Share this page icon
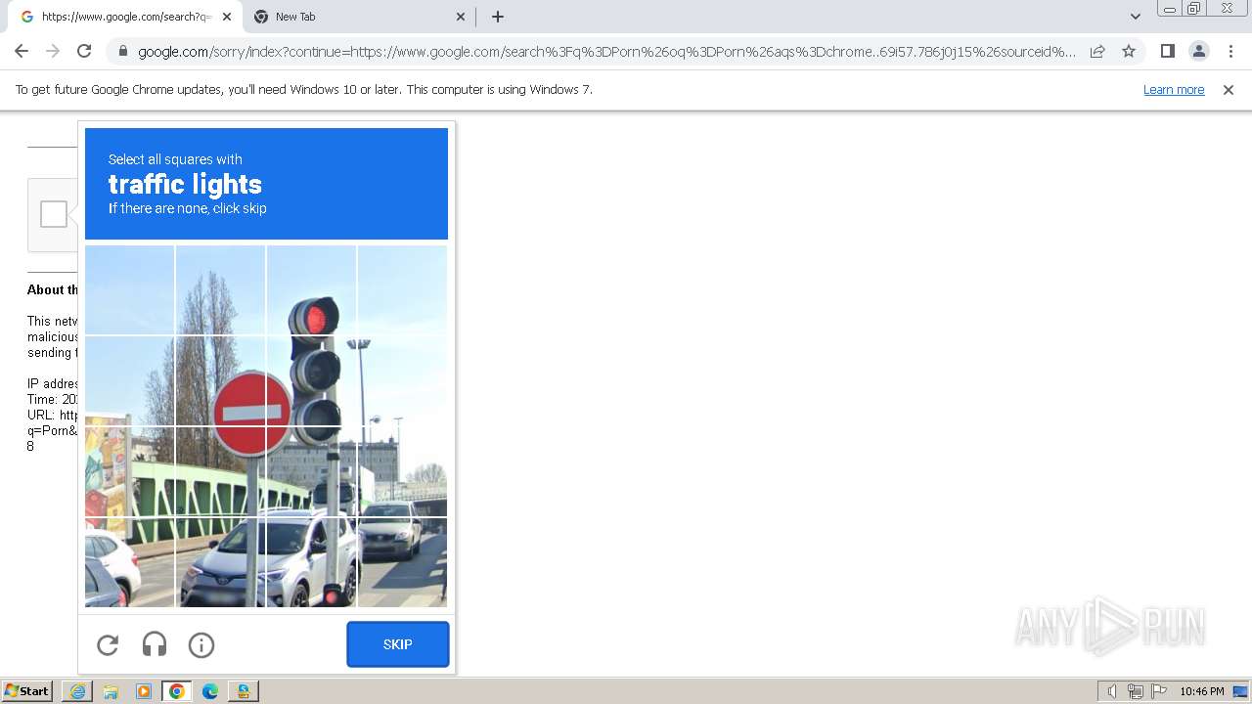 [1097, 51]
